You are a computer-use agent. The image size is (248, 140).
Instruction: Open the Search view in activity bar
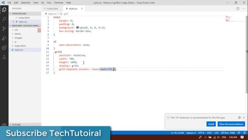pos(4,19)
